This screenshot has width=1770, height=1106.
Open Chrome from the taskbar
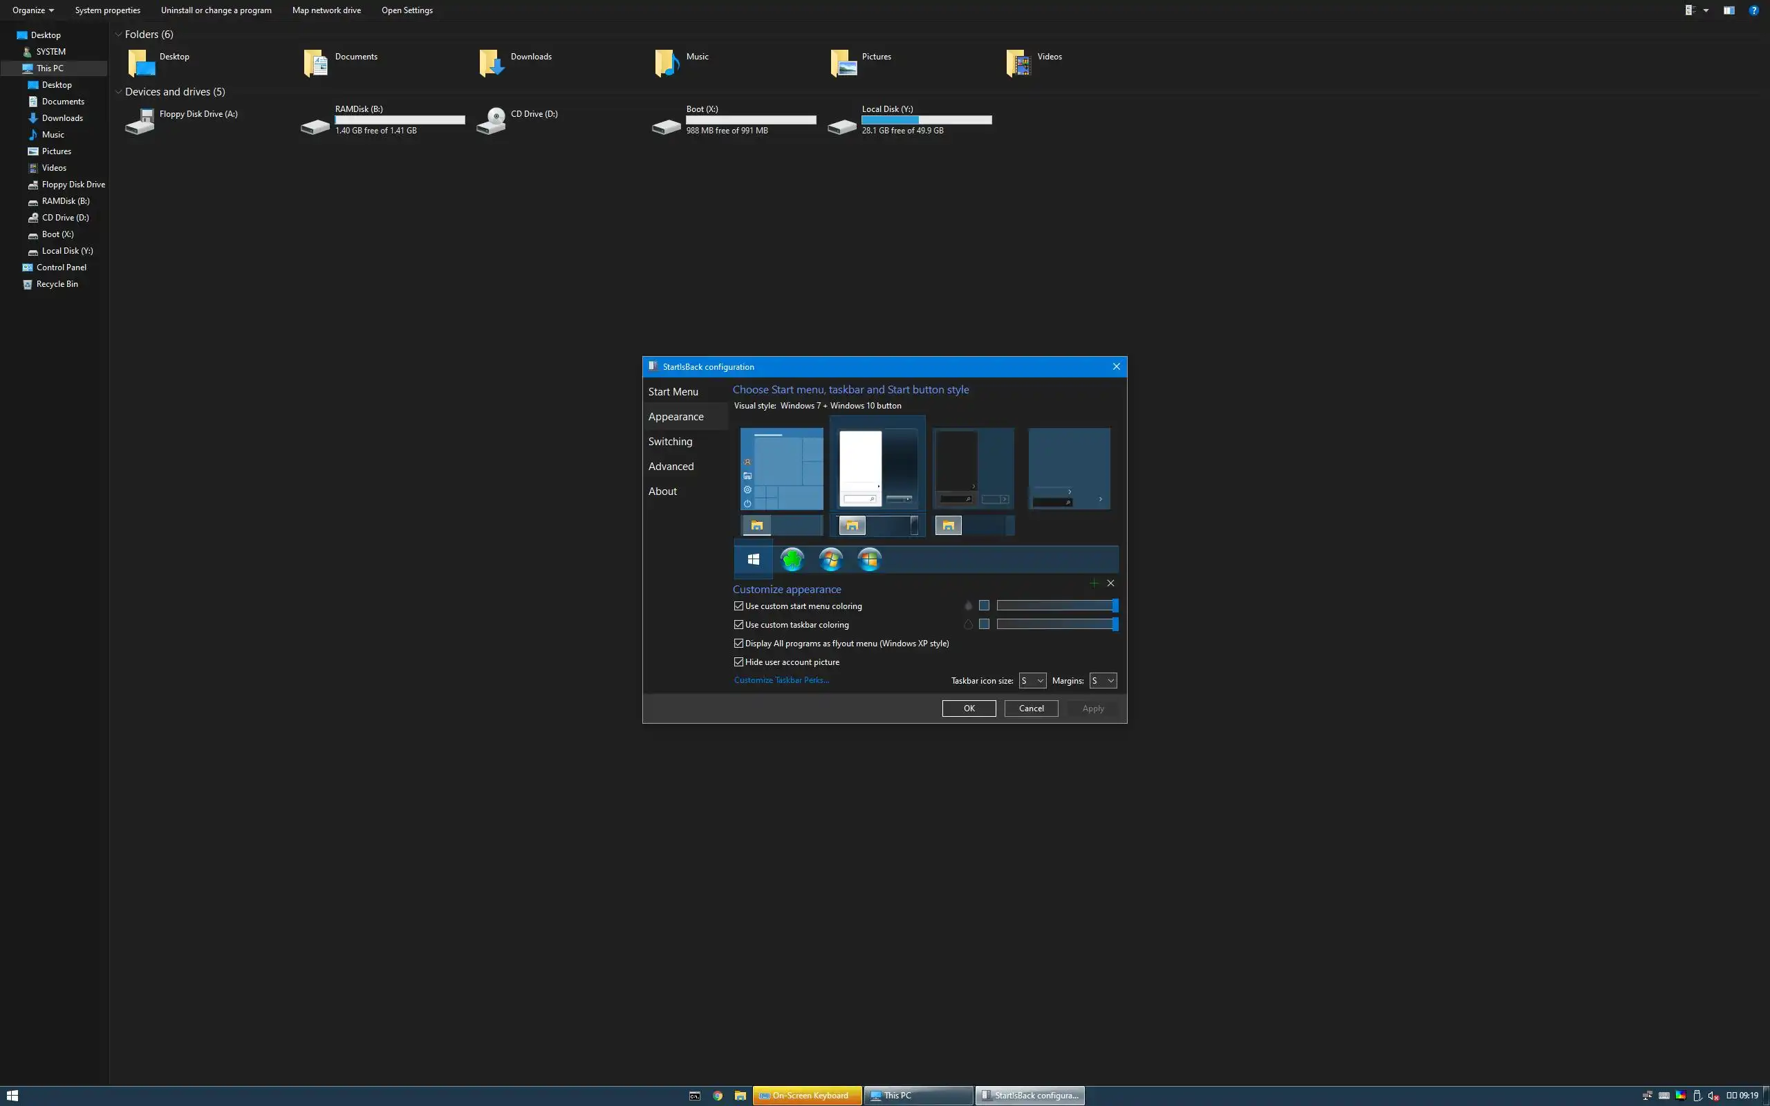[718, 1096]
